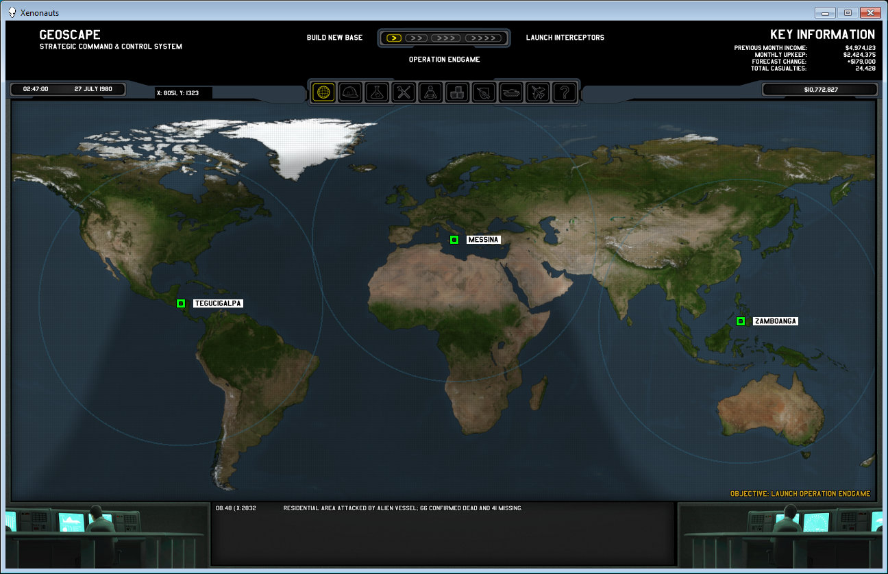This screenshot has width=888, height=574.
Task: Click the coordinates readout X: 8051
Action: [177, 92]
